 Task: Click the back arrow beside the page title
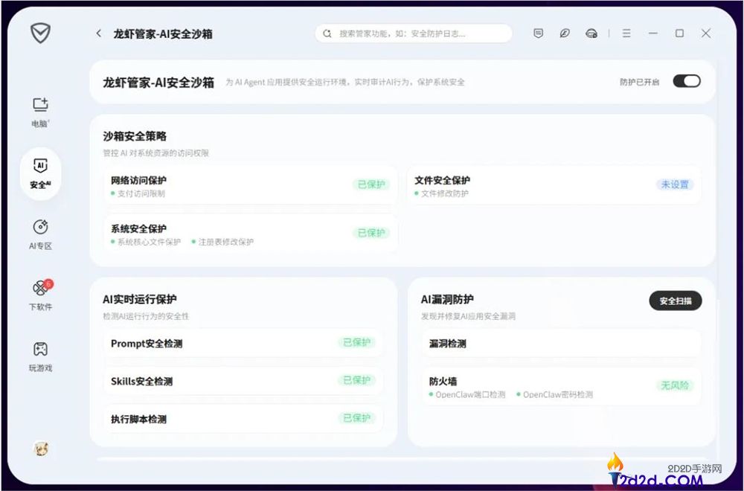(98, 33)
